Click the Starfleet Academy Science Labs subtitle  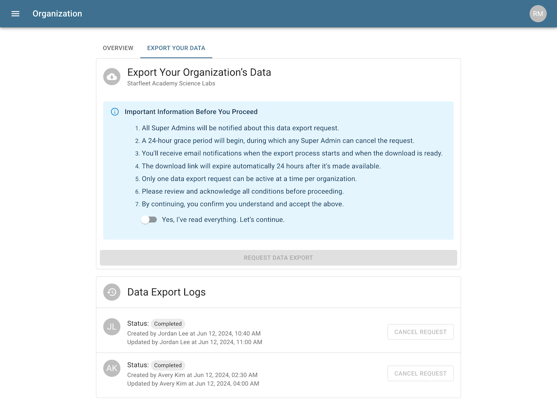pyautogui.click(x=171, y=83)
